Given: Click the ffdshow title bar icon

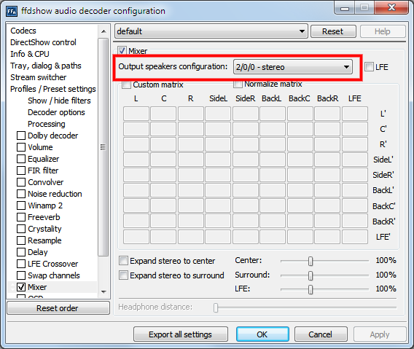Looking at the screenshot, I should pyautogui.click(x=12, y=11).
